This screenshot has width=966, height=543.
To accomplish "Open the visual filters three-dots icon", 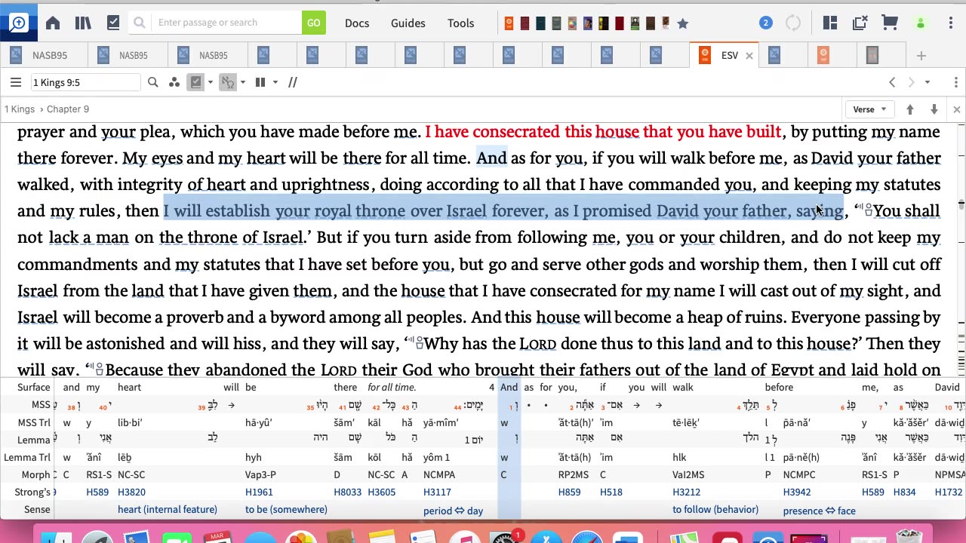I will point(174,82).
